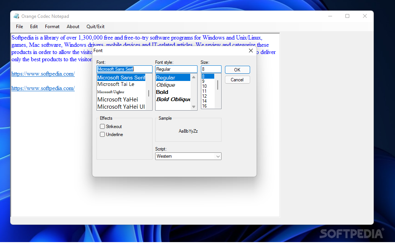This screenshot has height=244, width=395.
Task: Click font style list scroll down arrow
Action: tap(194, 107)
